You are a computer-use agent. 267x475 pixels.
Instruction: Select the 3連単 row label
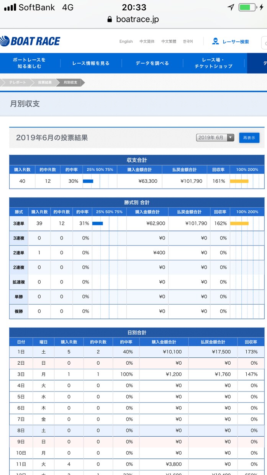click(19, 223)
